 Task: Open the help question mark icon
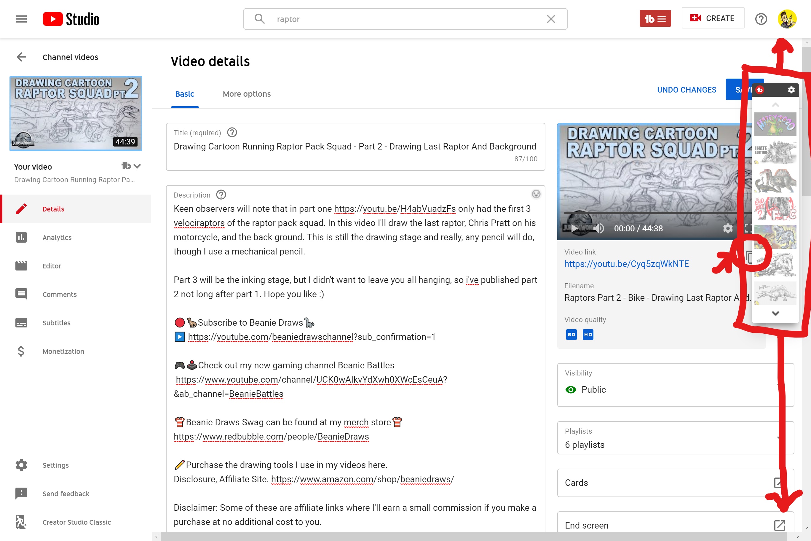click(x=761, y=19)
